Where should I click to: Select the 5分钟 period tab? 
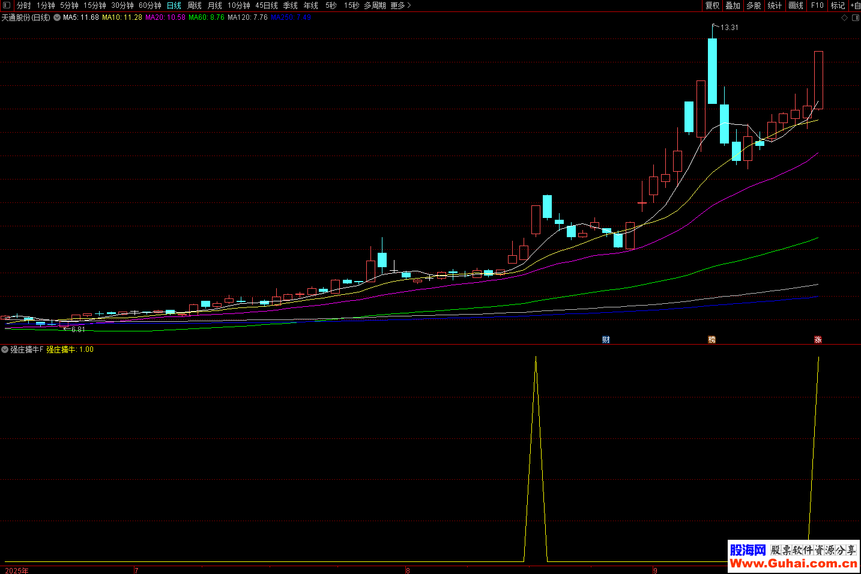coord(69,5)
